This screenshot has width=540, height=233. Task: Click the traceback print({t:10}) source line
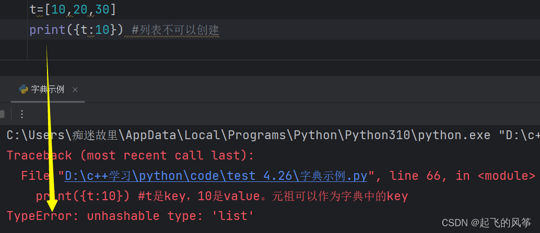click(222, 196)
